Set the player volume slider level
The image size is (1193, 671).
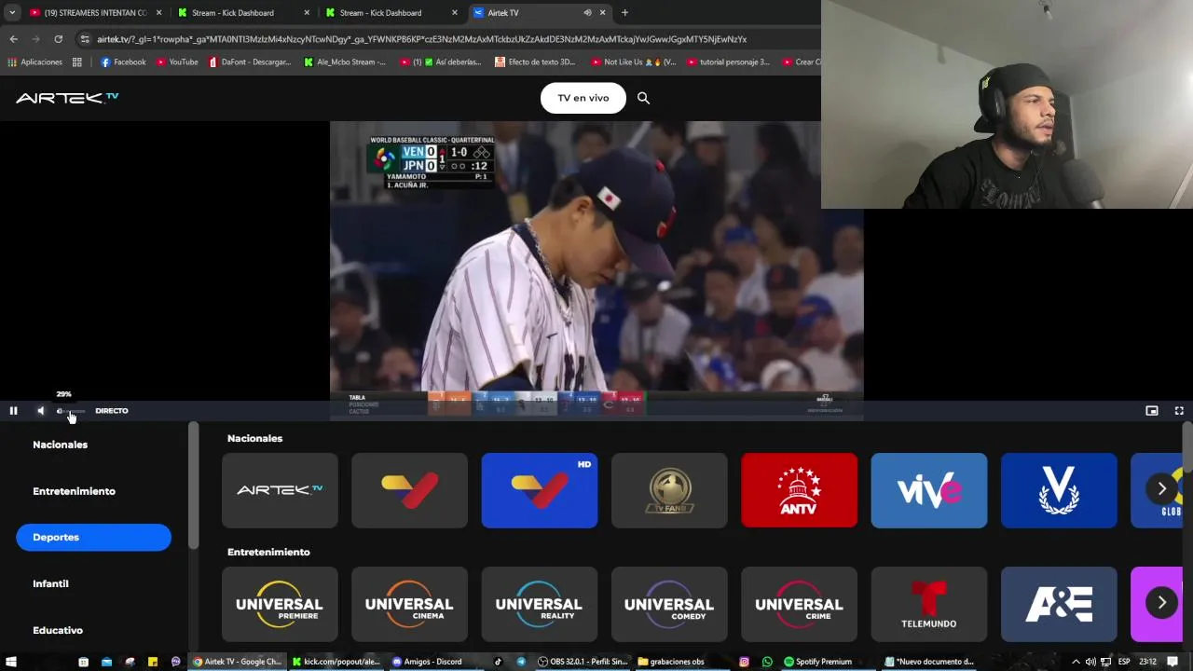[71, 411]
